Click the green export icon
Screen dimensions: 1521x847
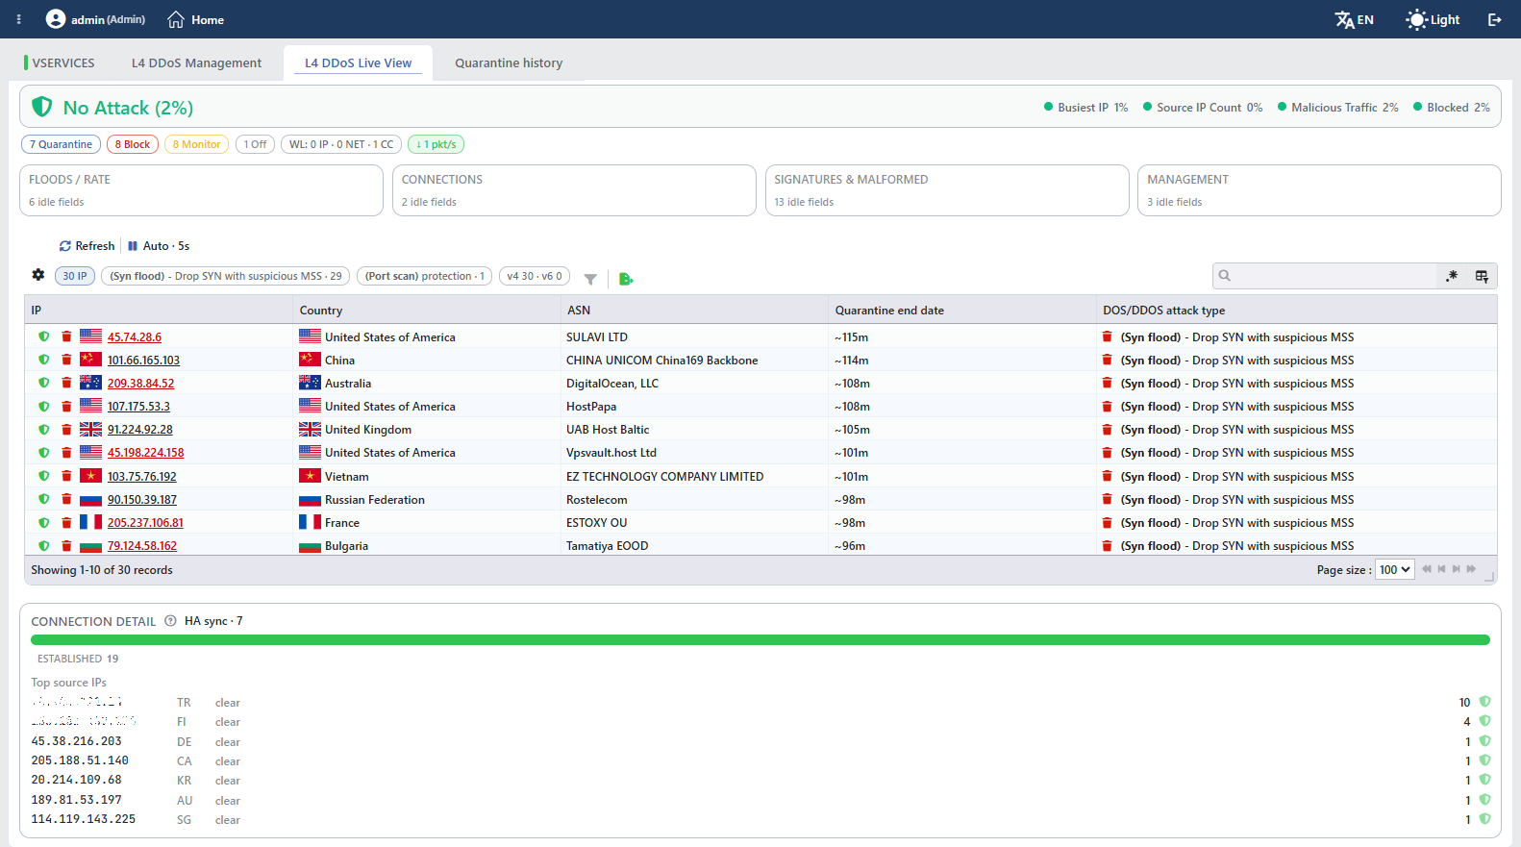tap(626, 279)
